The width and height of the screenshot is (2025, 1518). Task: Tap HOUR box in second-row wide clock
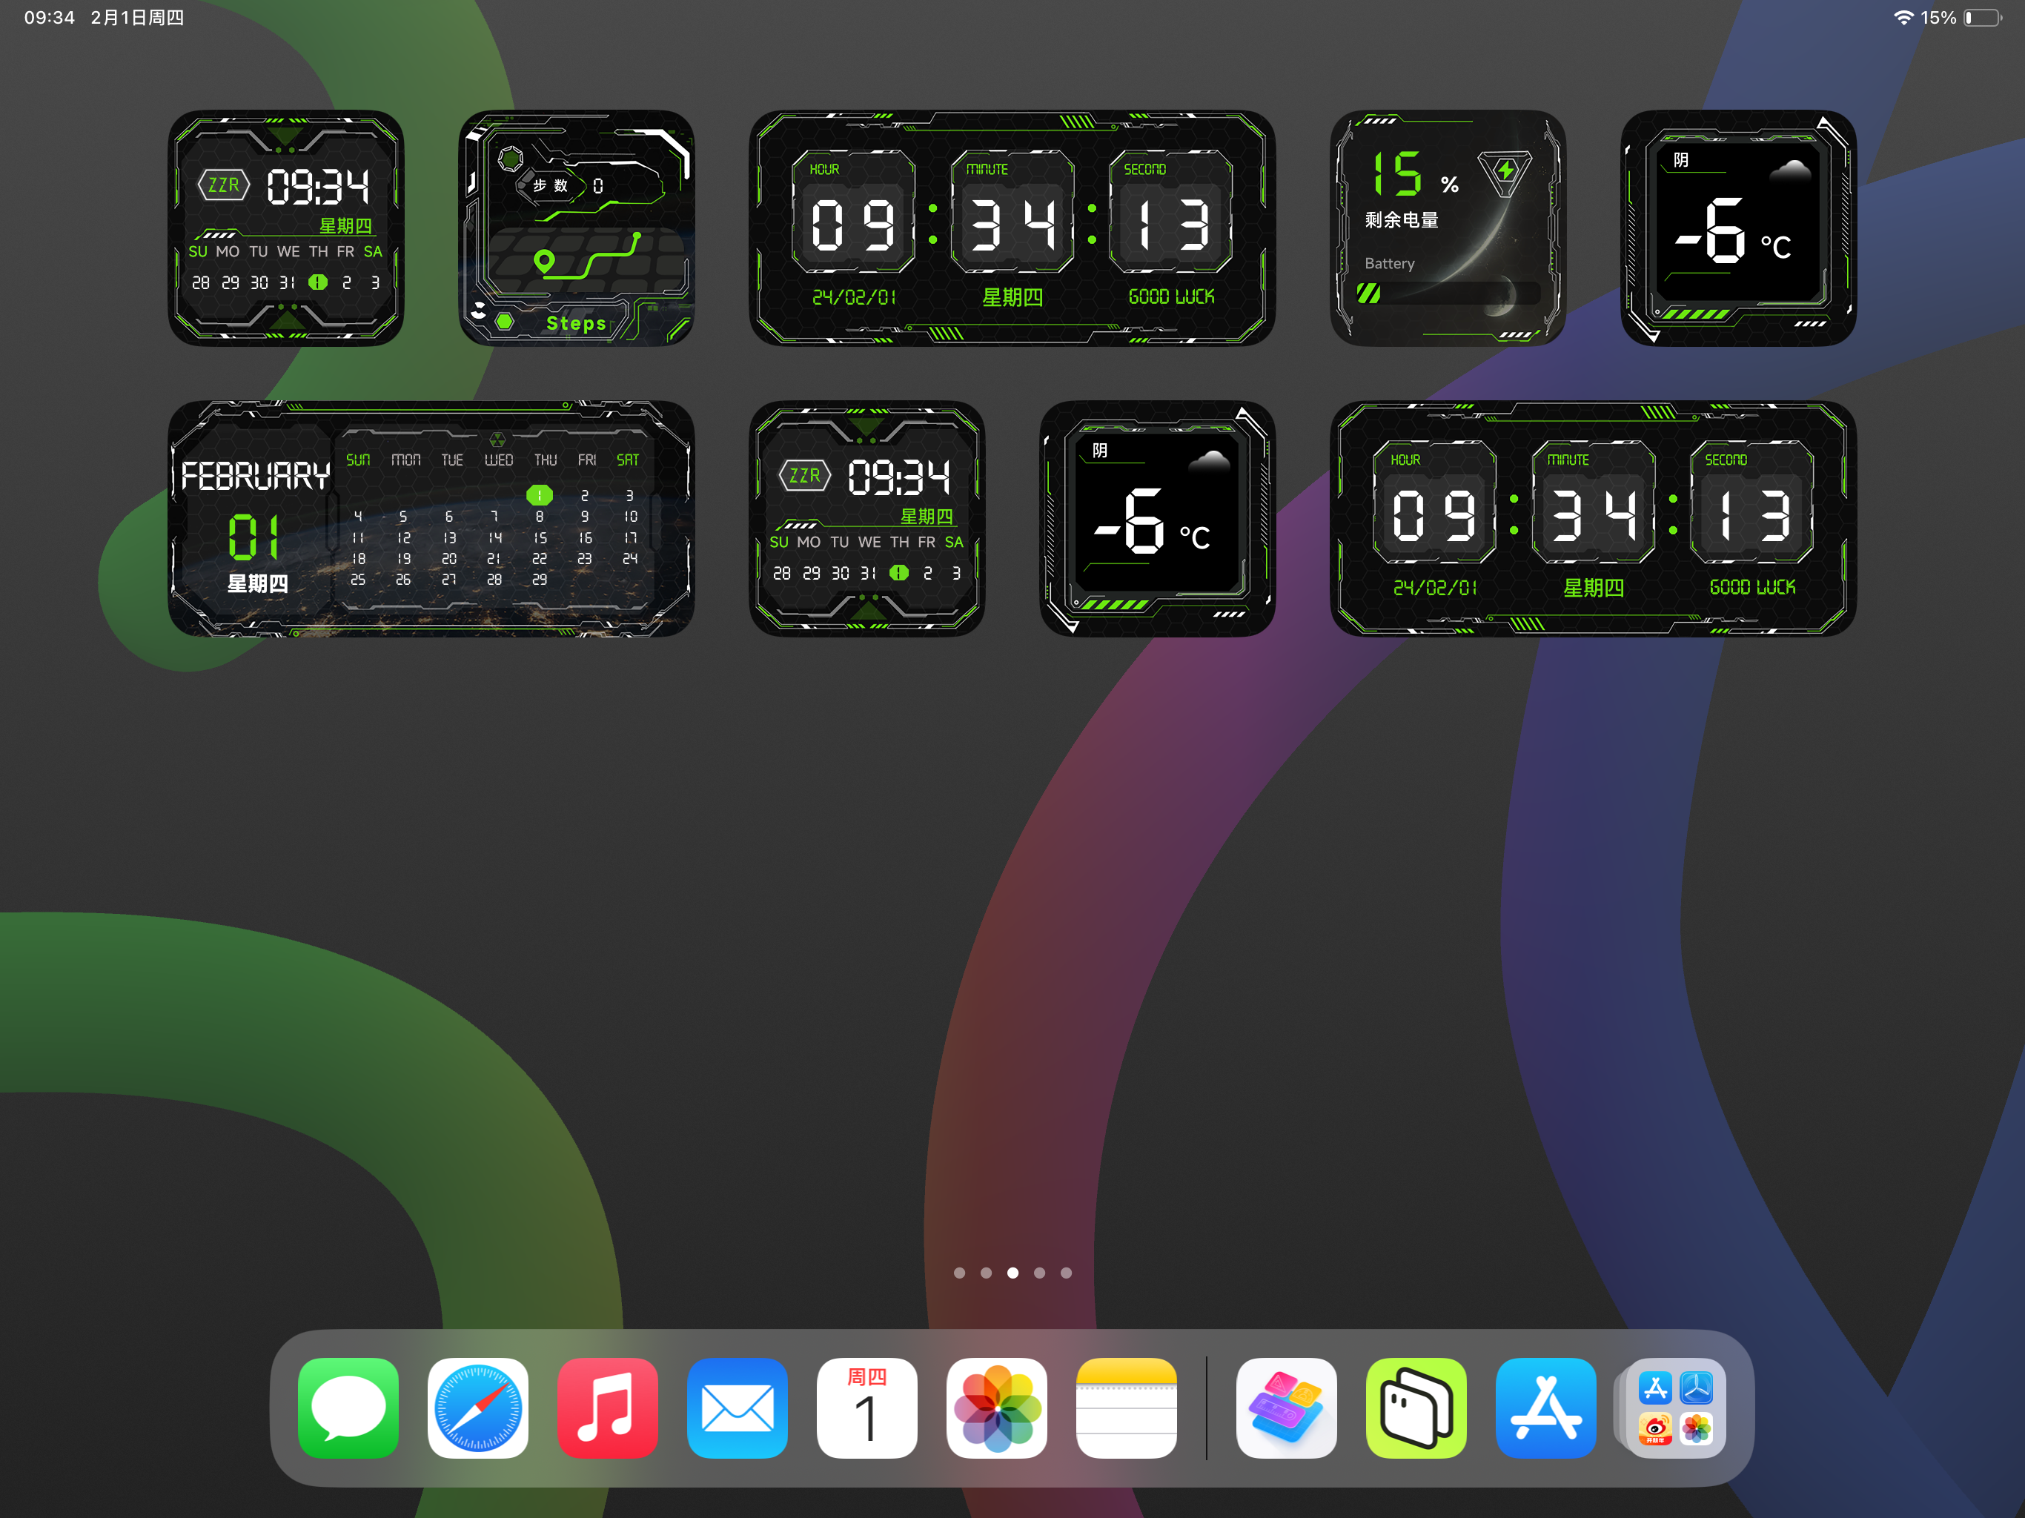point(1434,503)
